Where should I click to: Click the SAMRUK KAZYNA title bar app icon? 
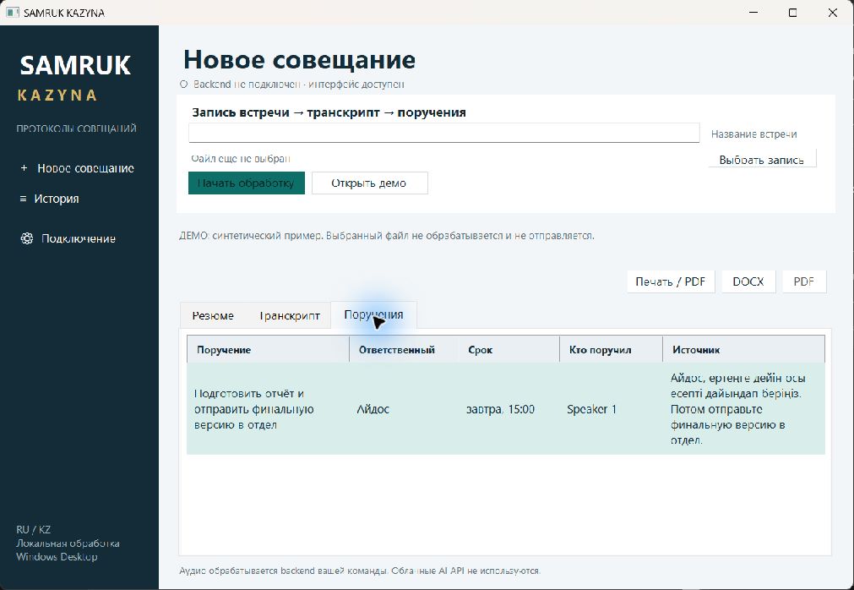[x=12, y=13]
